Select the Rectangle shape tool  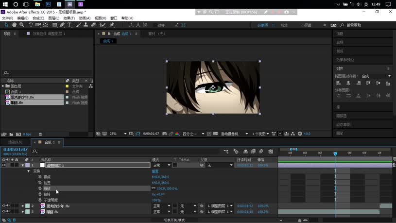pos(54,25)
